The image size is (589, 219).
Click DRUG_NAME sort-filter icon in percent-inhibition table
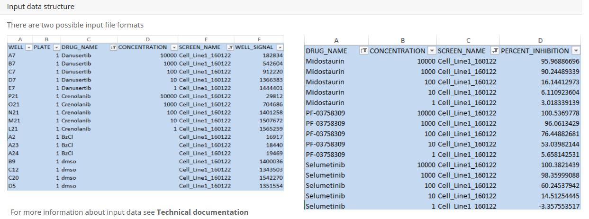pos(364,51)
